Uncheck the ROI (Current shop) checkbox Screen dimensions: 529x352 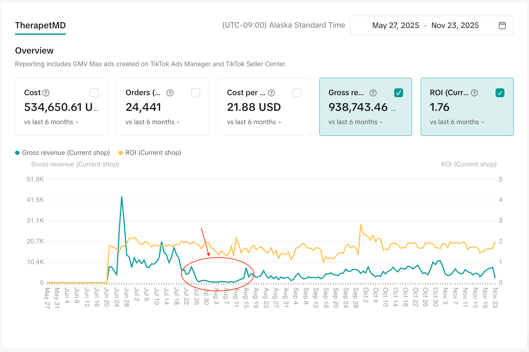500,93
